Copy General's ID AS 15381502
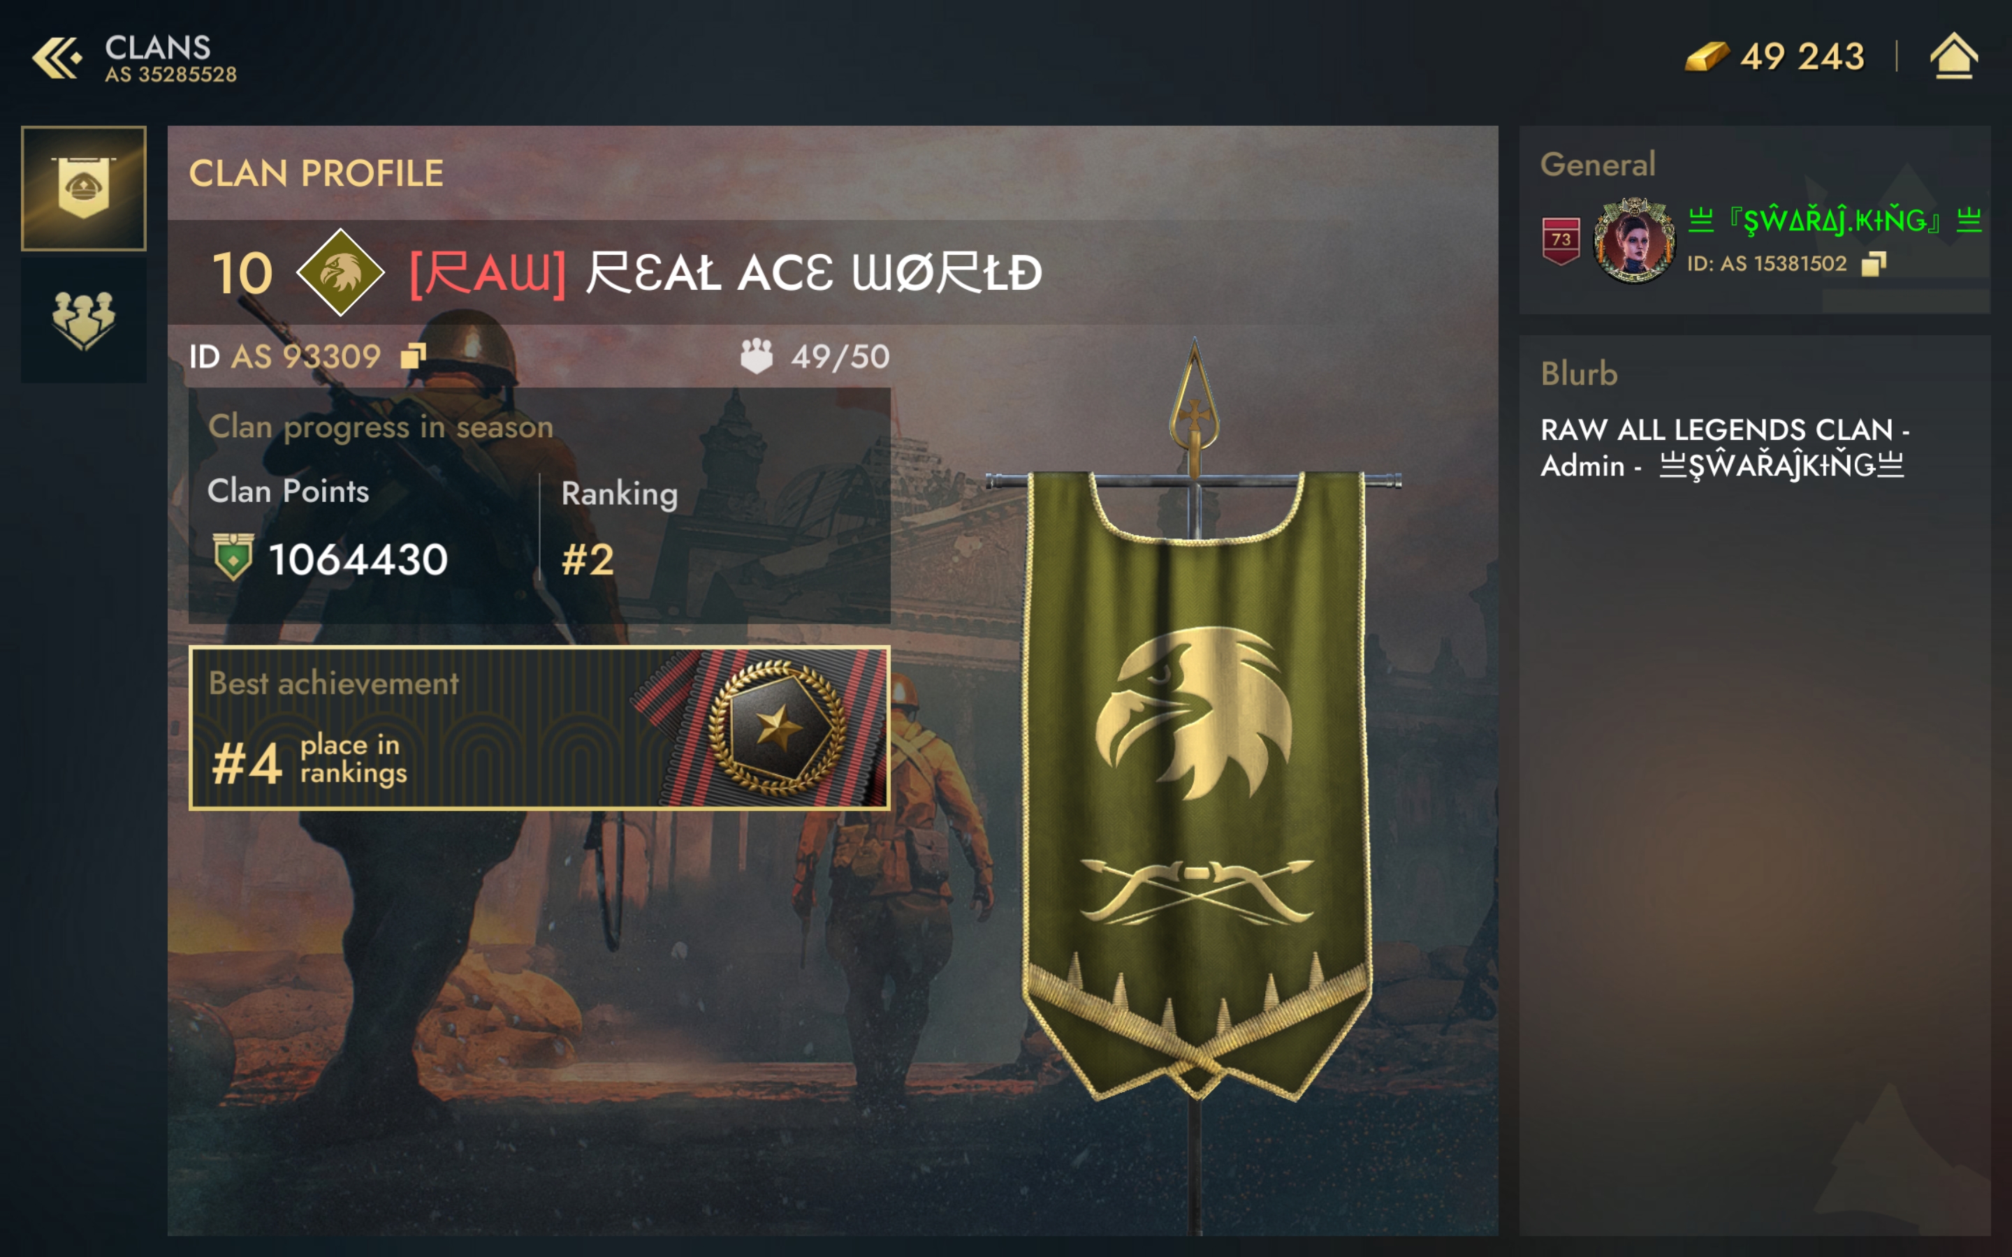The image size is (2012, 1257). pos(1873,263)
